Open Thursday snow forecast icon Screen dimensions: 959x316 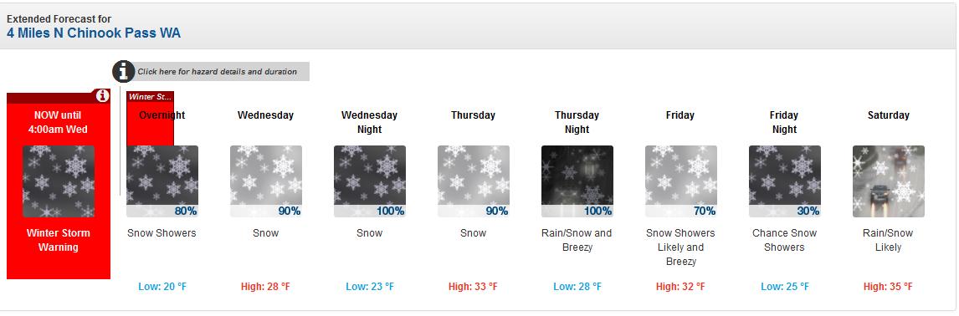pos(474,181)
